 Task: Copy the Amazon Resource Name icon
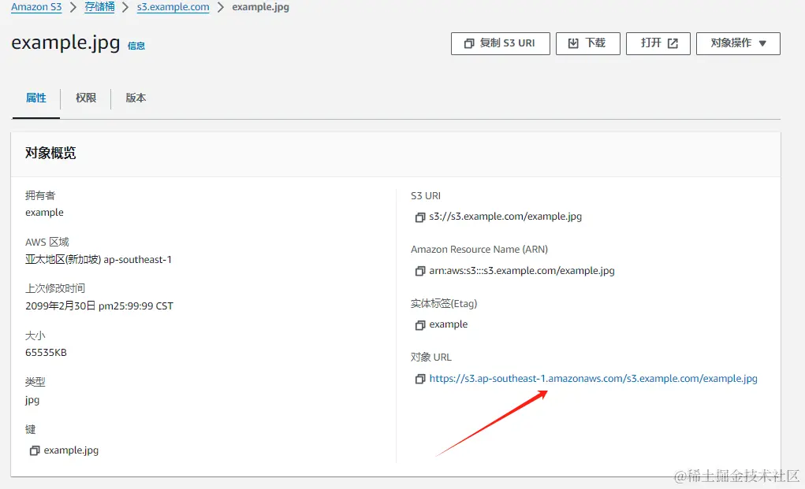(x=420, y=271)
